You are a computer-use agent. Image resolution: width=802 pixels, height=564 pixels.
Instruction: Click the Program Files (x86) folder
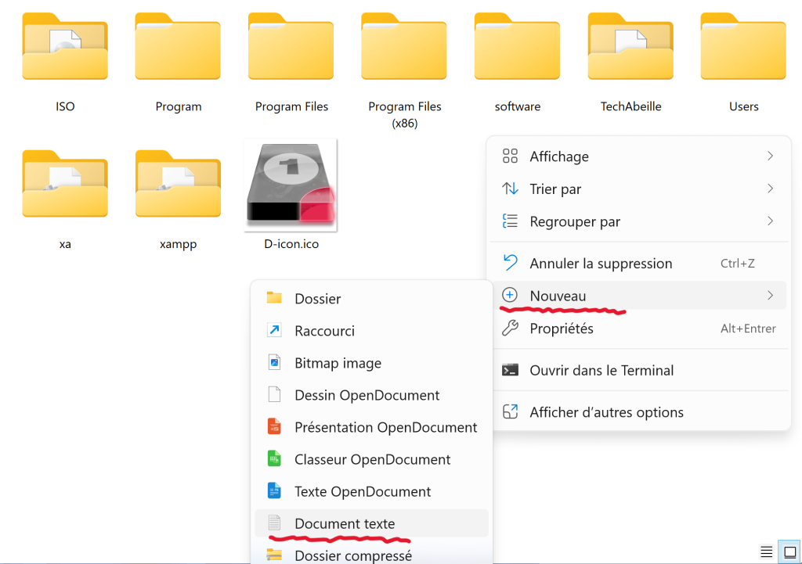click(404, 47)
